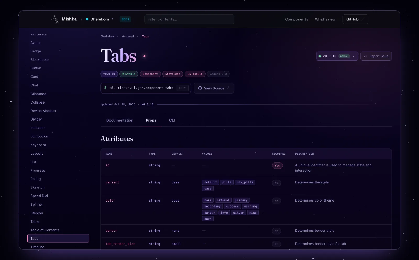Open Clipboard in the sidebar
This screenshot has height=260, width=419.
pos(38,94)
